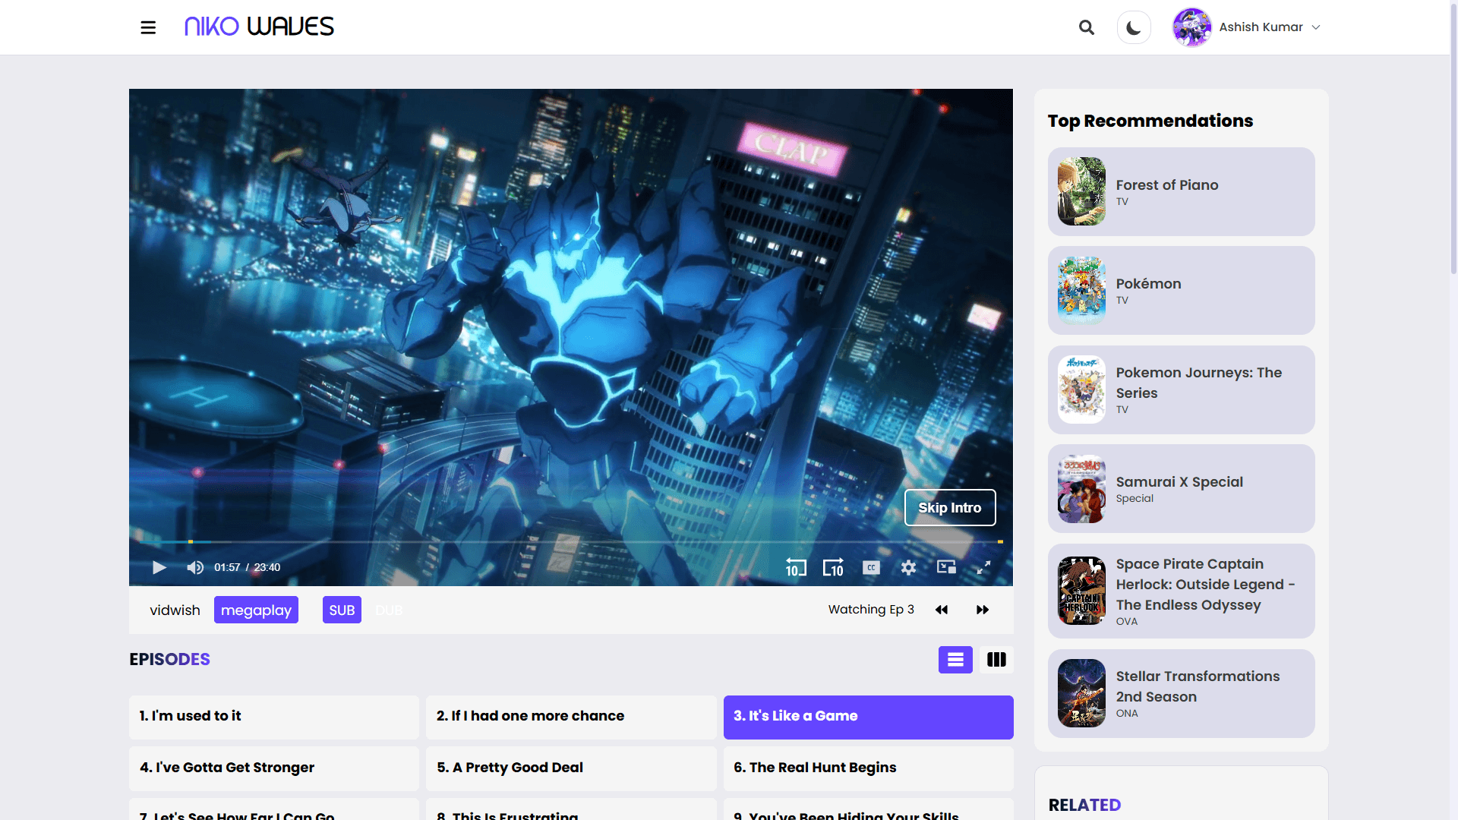Switch episodes to list view
Viewport: 1458px width, 820px height.
[955, 659]
